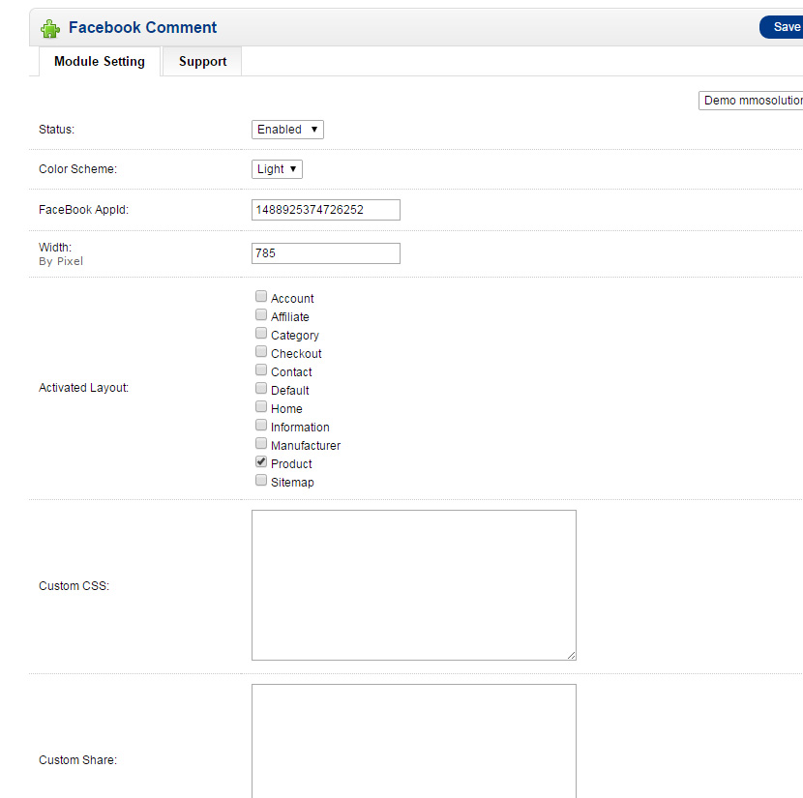Viewport: 803px width, 798px height.
Task: Check the Affiliate layout option
Action: tap(261, 315)
